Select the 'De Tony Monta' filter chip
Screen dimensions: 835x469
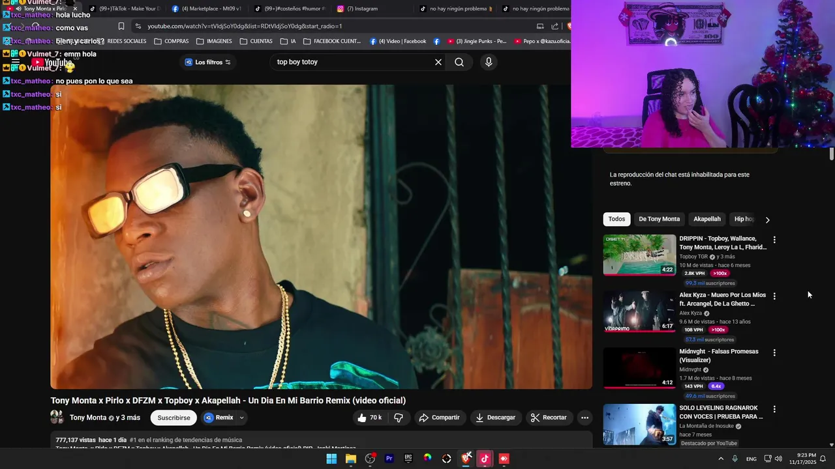coord(659,219)
